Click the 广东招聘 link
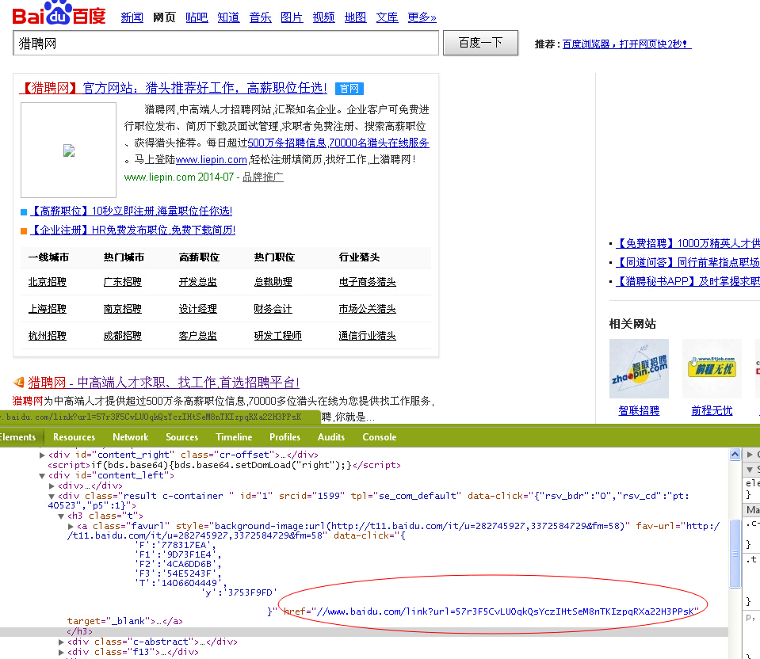The image size is (760, 659). [x=122, y=282]
